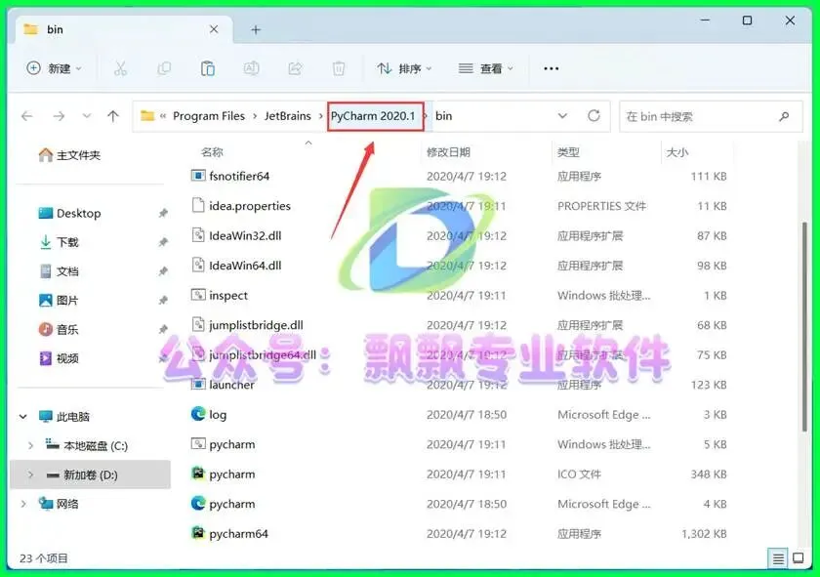Screen dimensions: 820x577
Task: Close the bin tab
Action: click(x=214, y=29)
